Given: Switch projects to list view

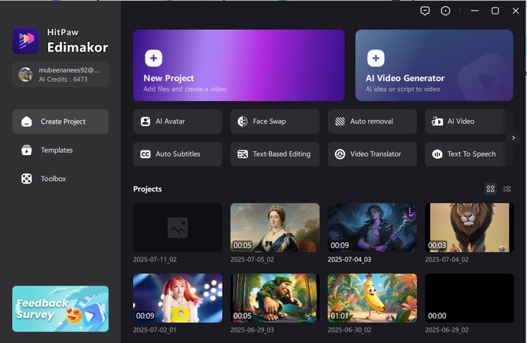Looking at the screenshot, I should tap(507, 189).
